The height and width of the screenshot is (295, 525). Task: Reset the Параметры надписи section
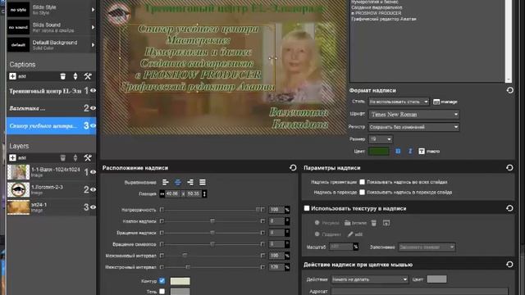coord(509,167)
